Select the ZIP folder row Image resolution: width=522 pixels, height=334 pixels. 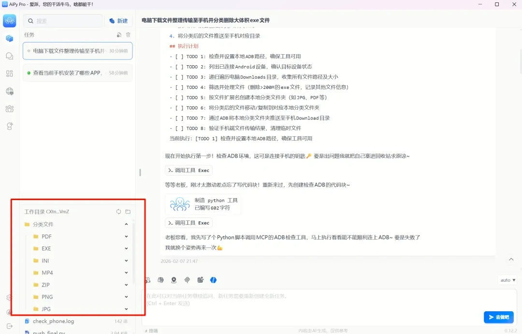(81, 285)
